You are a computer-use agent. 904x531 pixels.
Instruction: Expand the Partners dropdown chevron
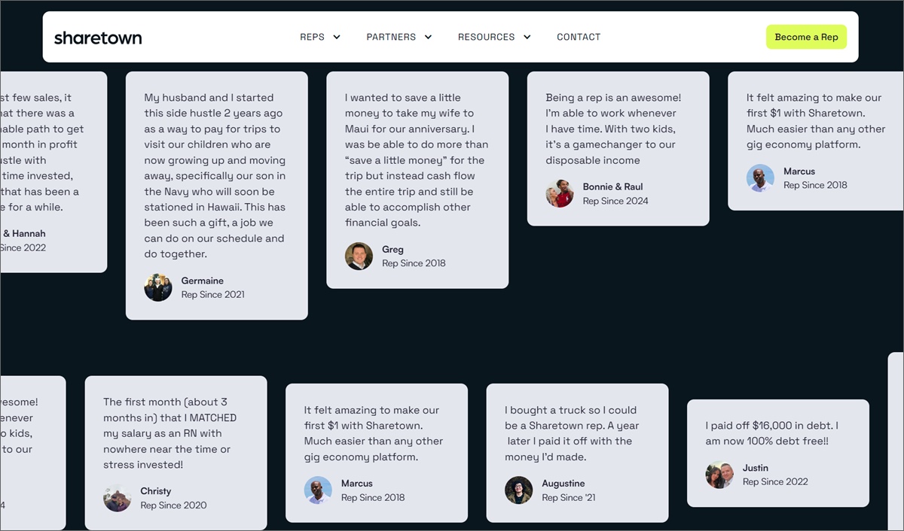click(428, 37)
